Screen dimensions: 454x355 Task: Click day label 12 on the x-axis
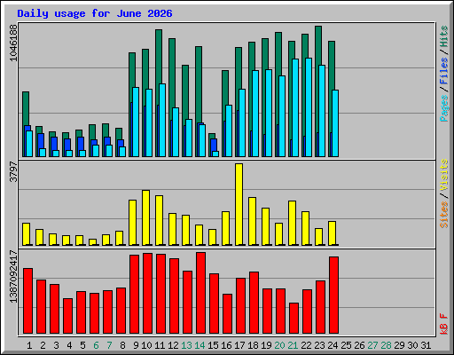tap(173, 345)
